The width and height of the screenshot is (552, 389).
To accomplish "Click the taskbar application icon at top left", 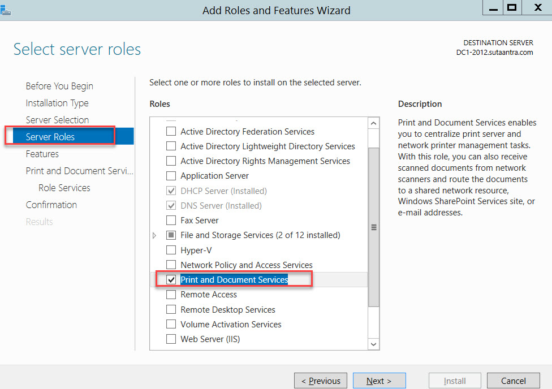I will click(x=7, y=10).
